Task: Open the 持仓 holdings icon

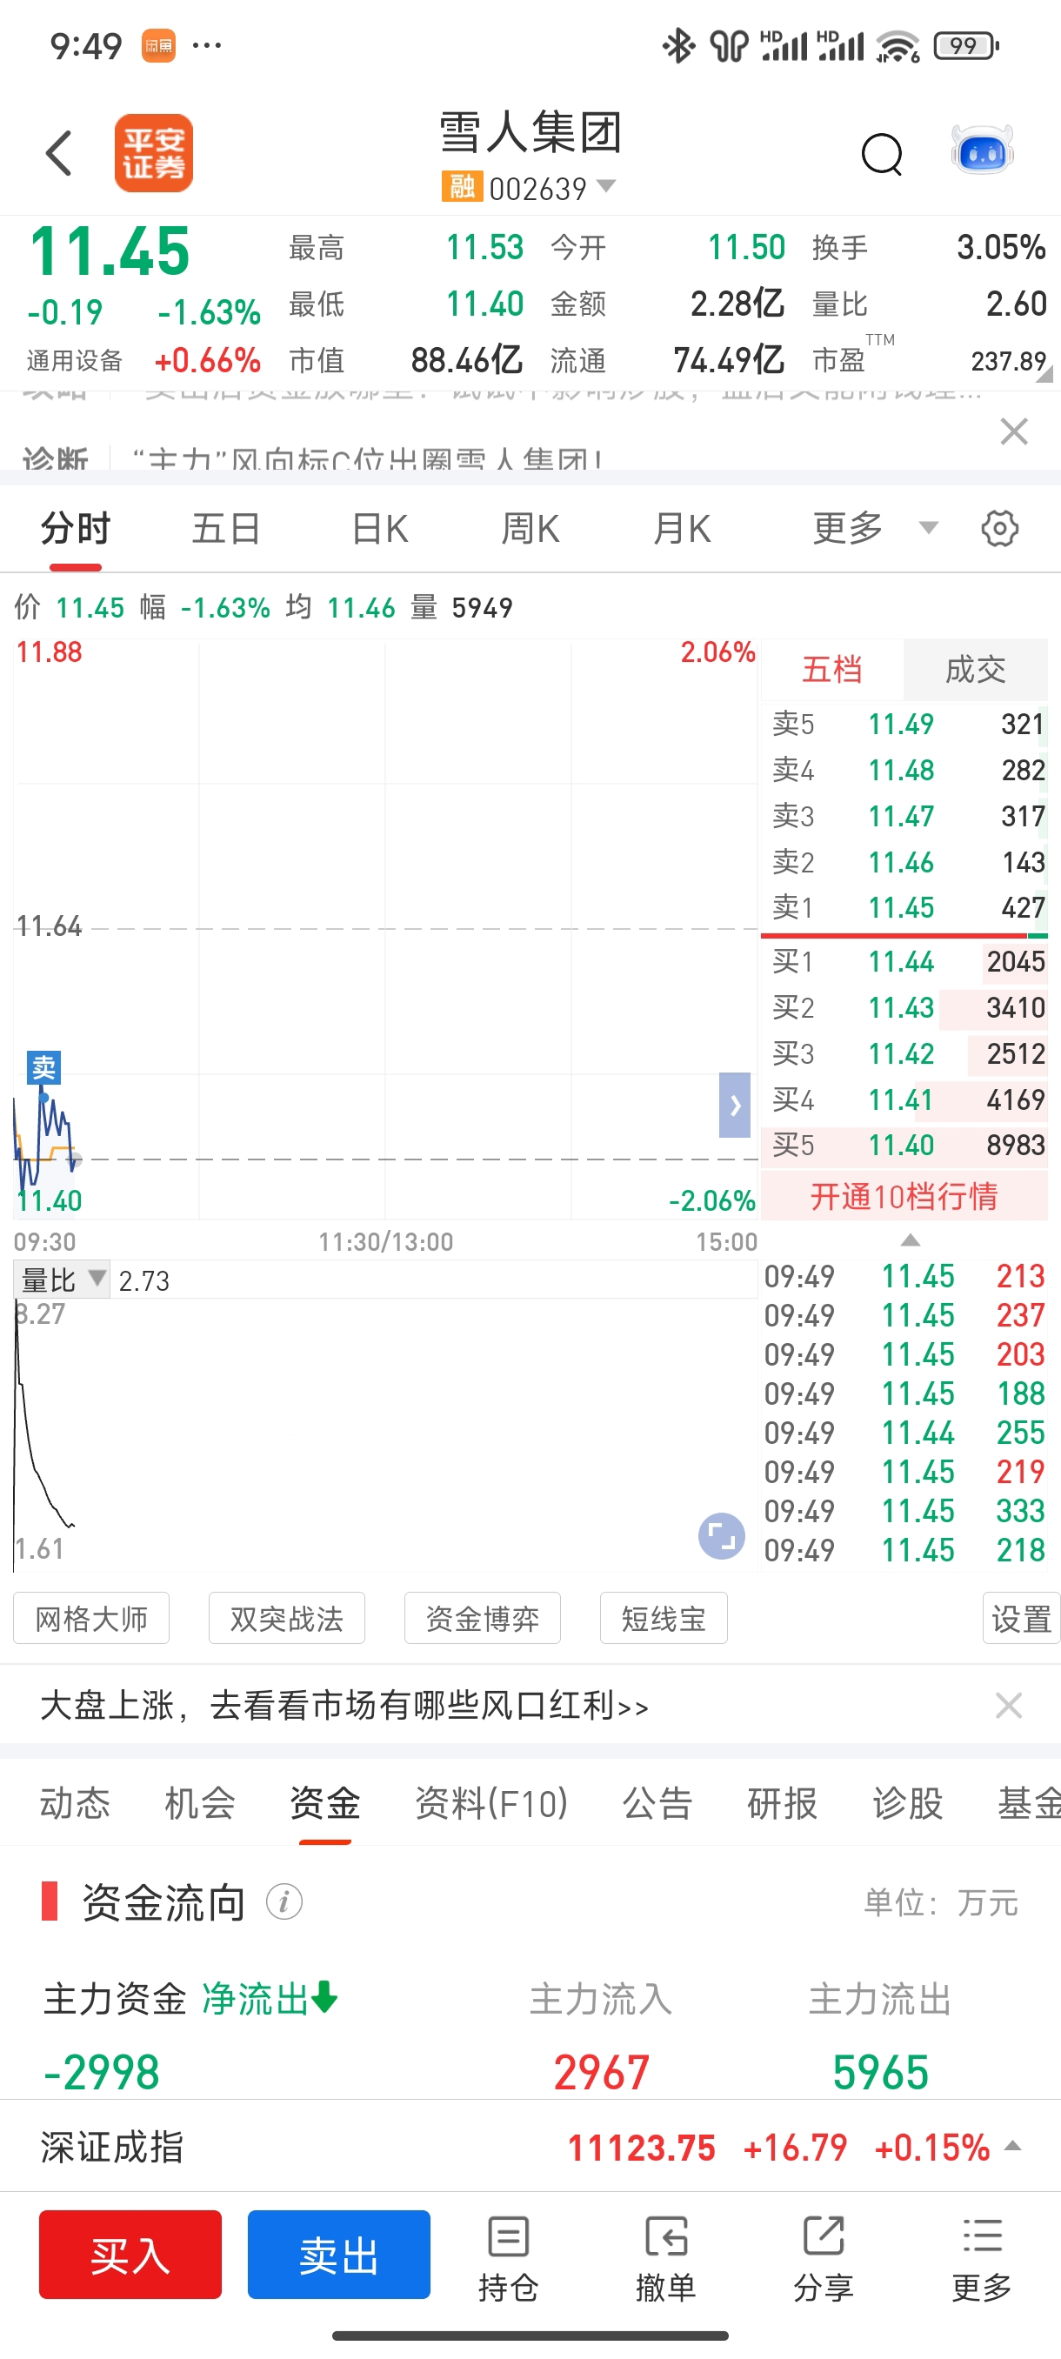Action: click(x=508, y=2257)
